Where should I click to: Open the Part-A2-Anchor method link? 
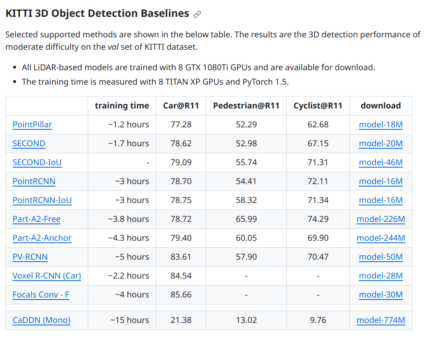click(42, 238)
